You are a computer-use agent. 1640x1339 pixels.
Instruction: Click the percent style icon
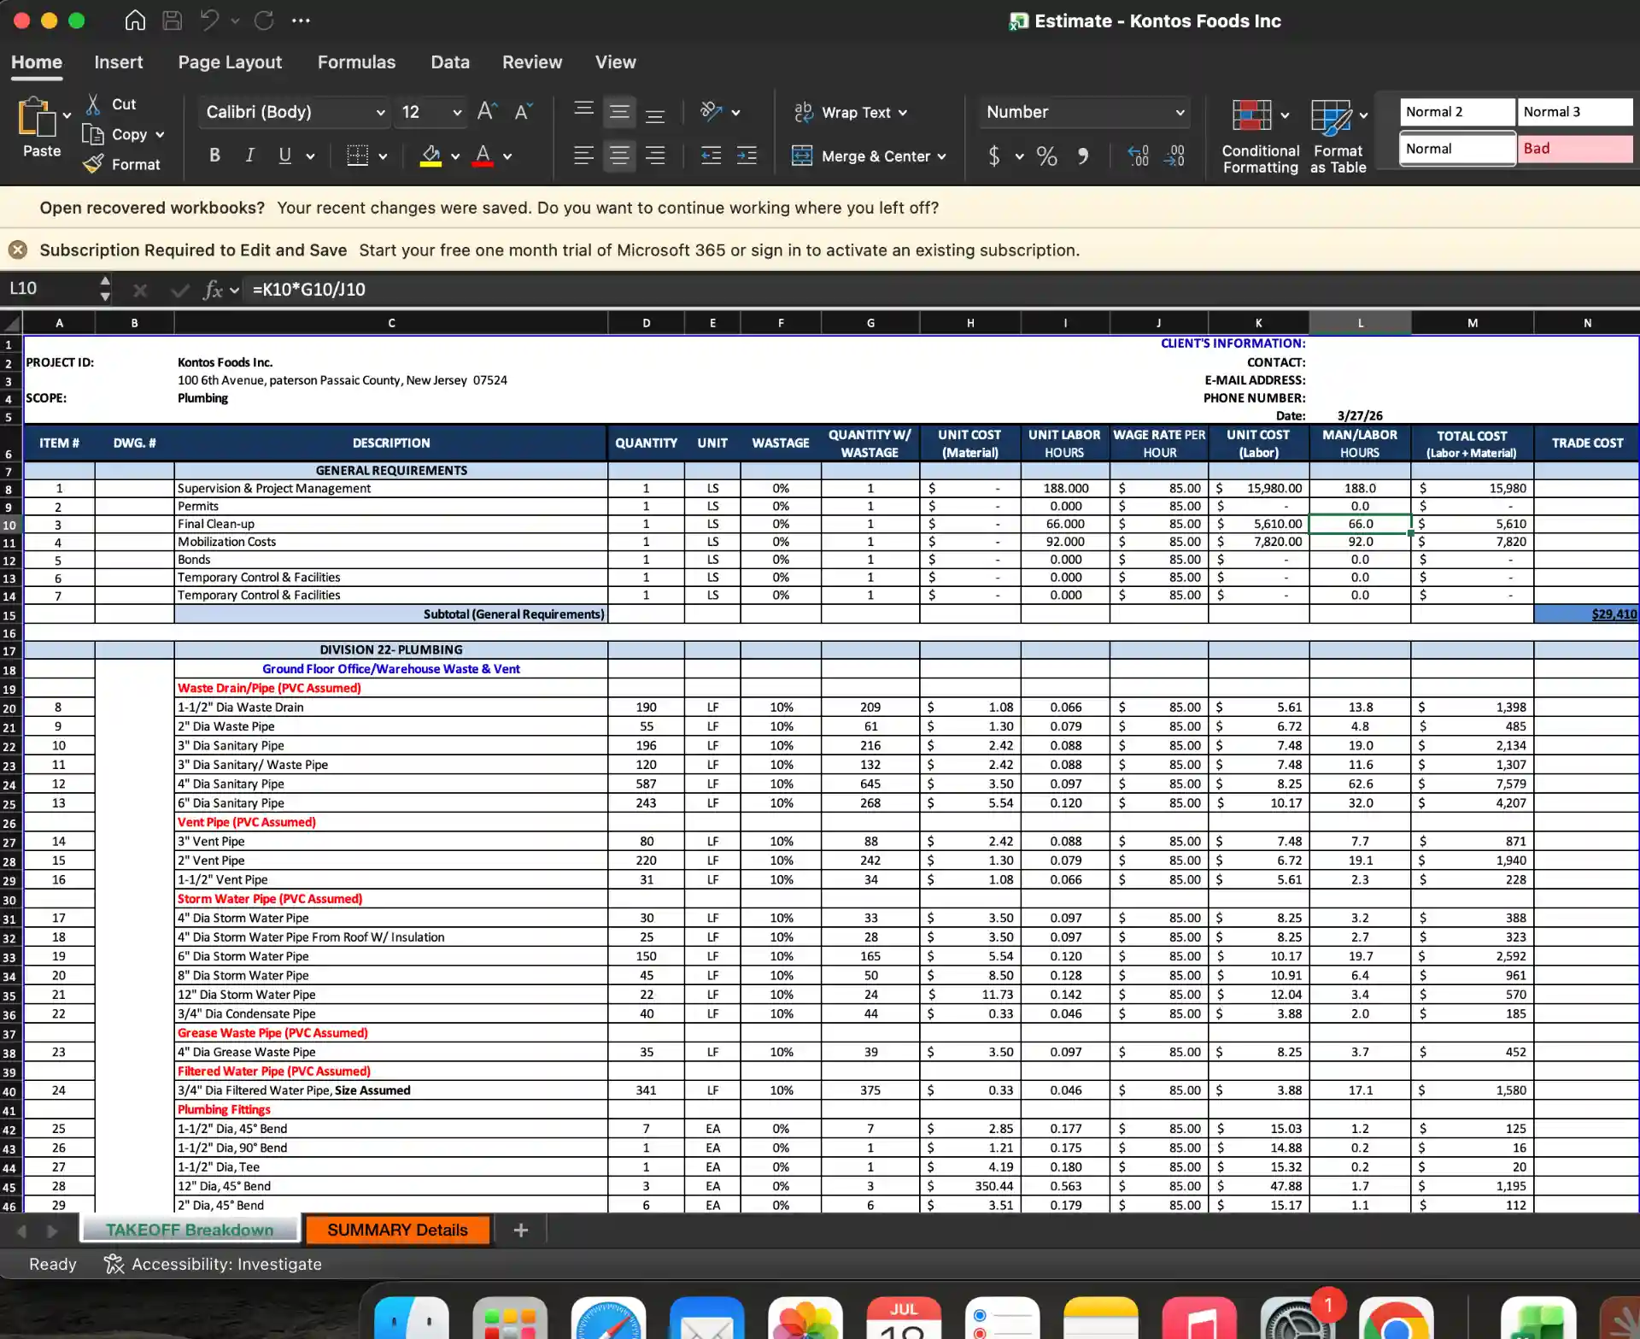pos(1046,156)
